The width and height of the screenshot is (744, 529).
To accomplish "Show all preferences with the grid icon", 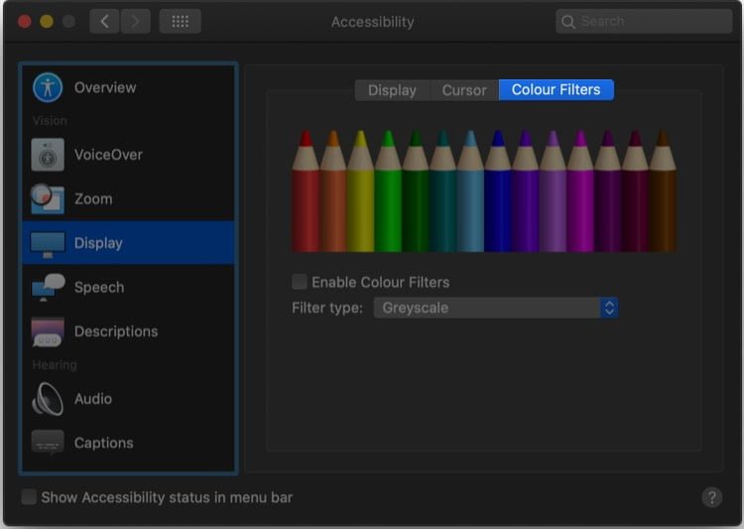I will click(x=180, y=22).
